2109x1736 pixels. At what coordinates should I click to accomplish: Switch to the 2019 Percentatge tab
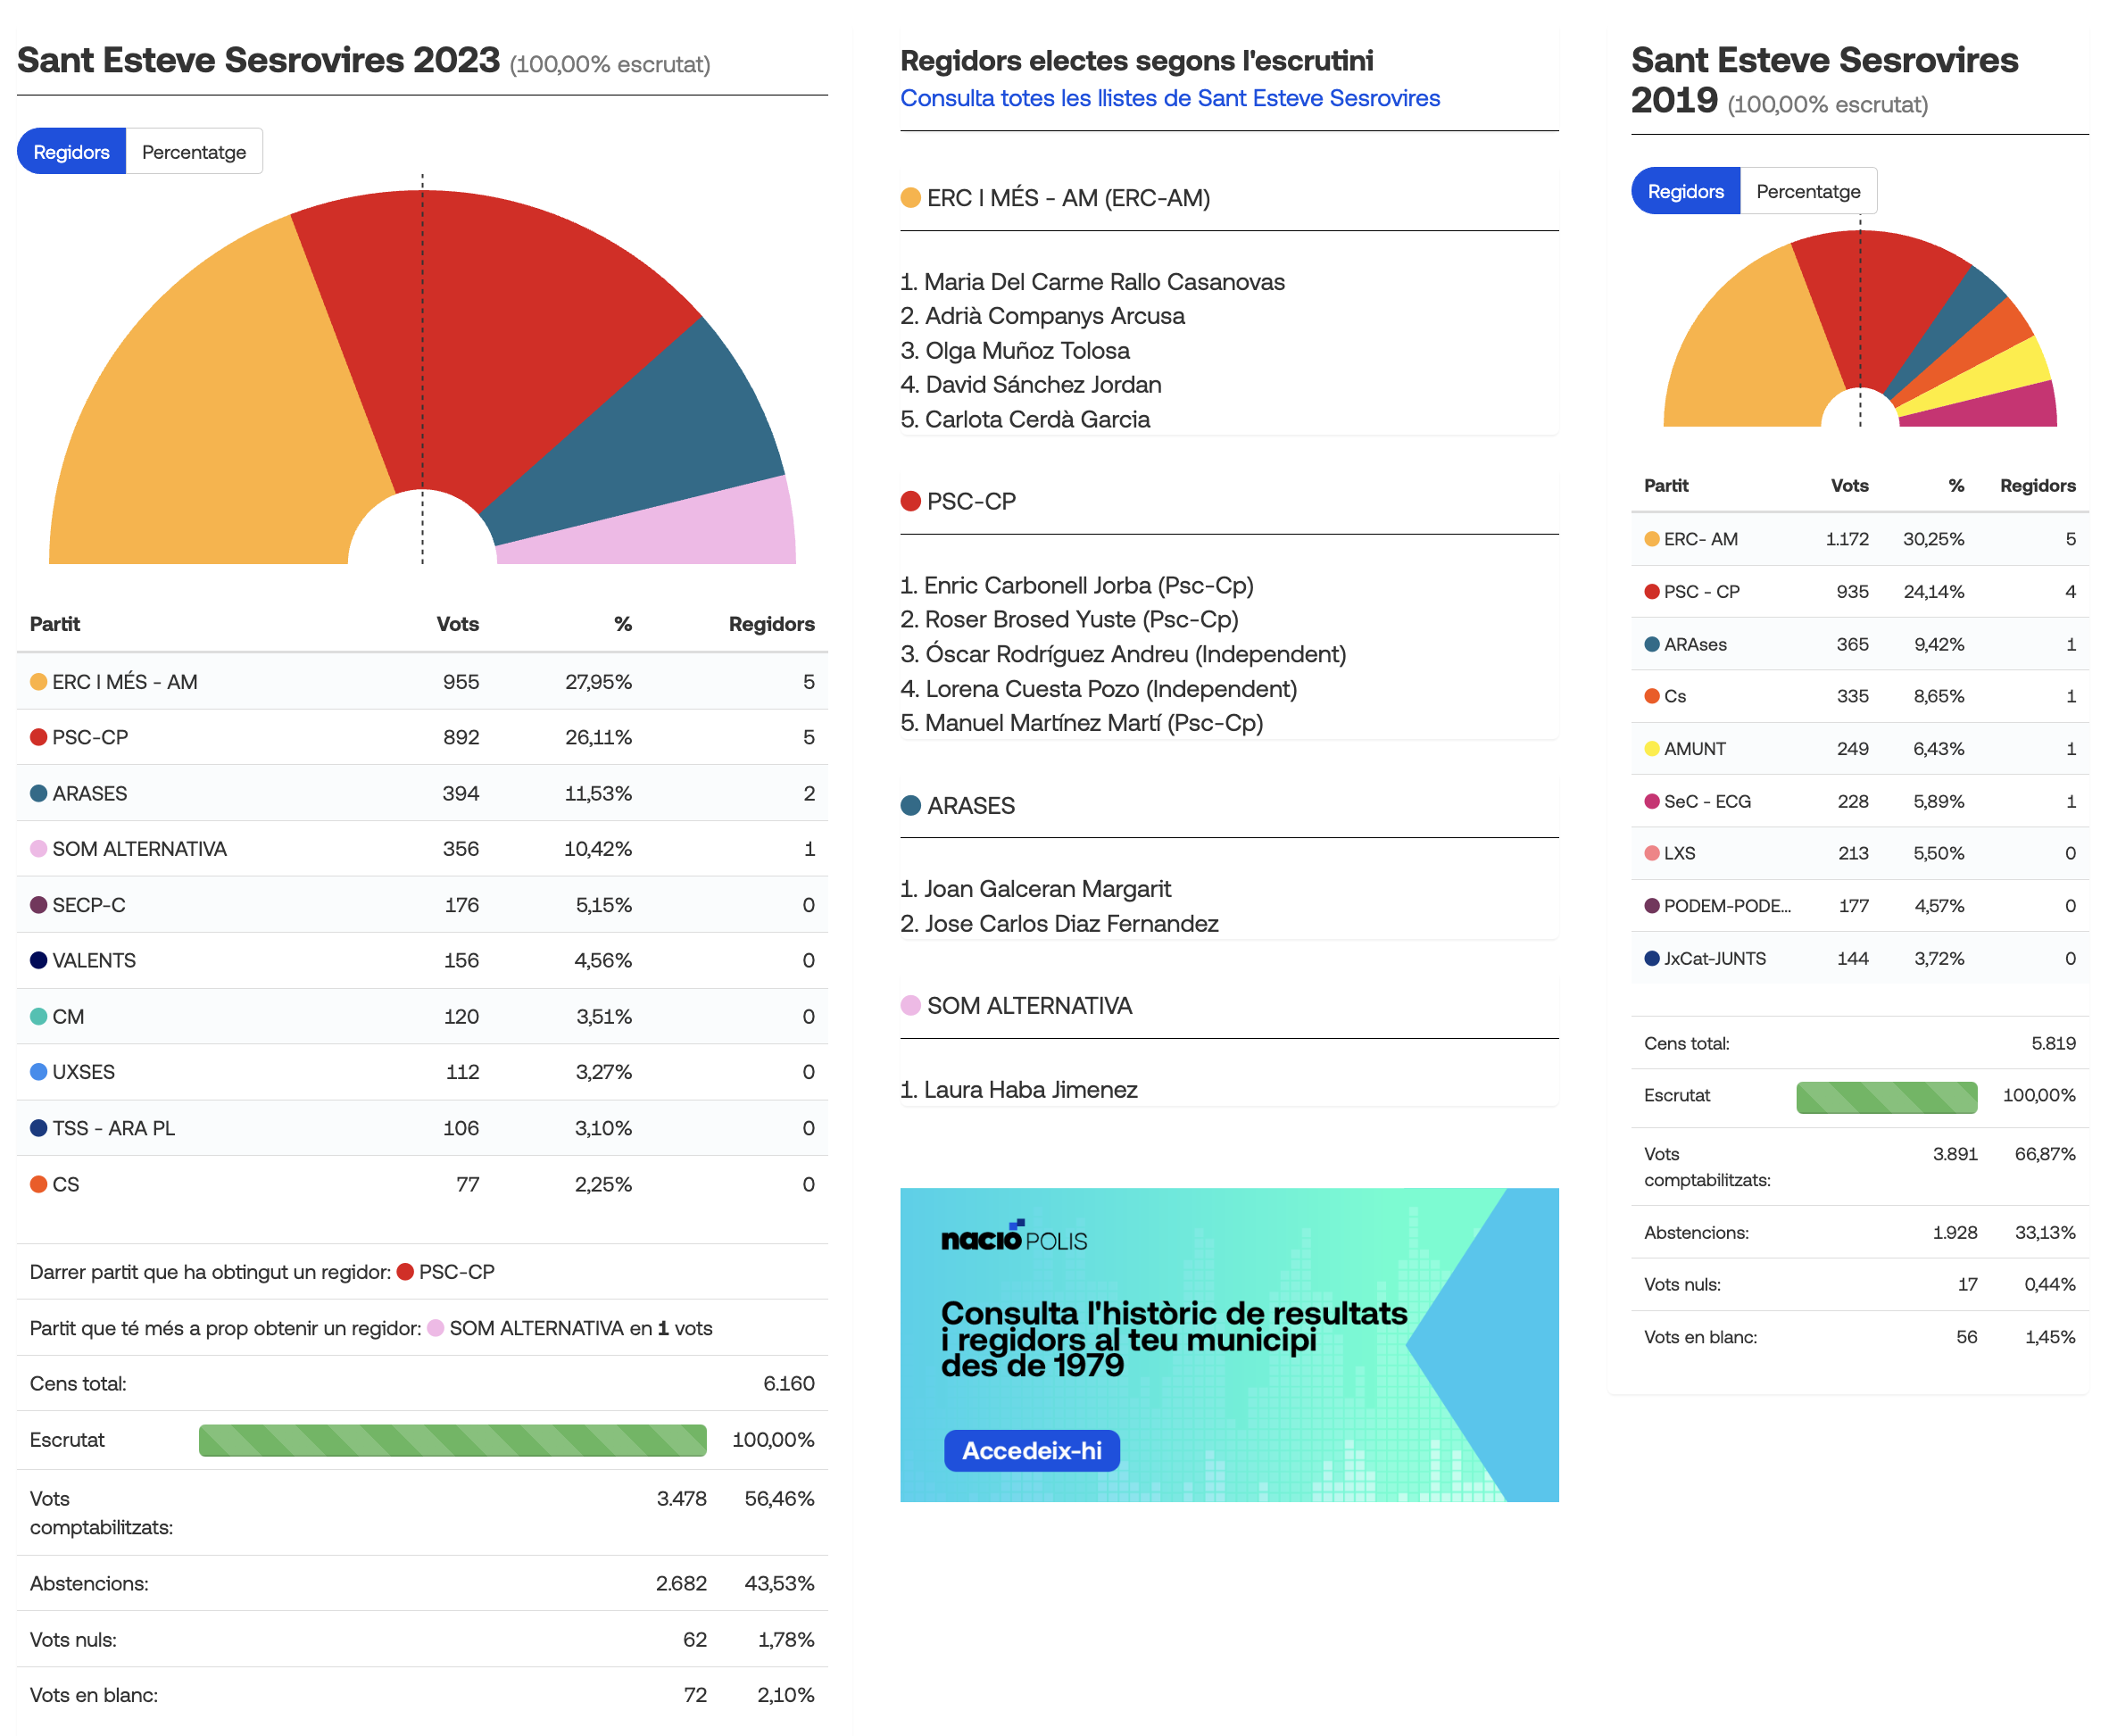(1807, 191)
